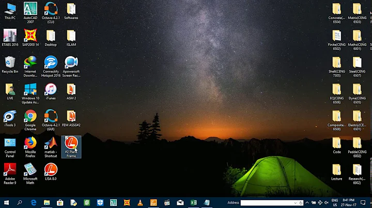
Task: Click the muted volume tray icon
Action: [x=327, y=202]
